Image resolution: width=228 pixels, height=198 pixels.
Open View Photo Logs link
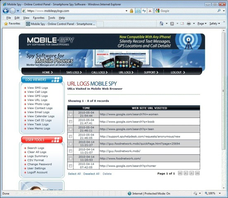pos(38,104)
